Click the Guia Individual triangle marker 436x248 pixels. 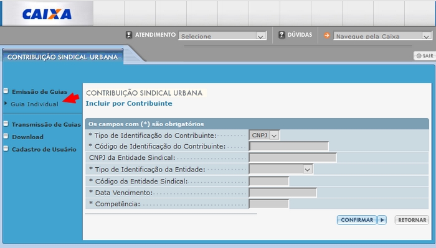pyautogui.click(x=6, y=103)
